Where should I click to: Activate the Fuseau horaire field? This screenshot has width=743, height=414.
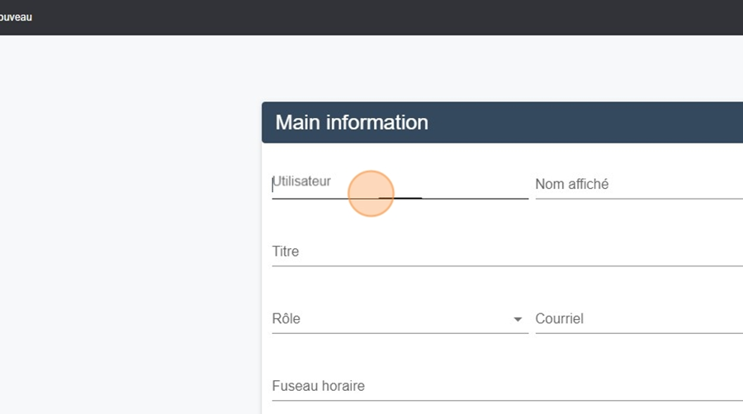(508, 386)
